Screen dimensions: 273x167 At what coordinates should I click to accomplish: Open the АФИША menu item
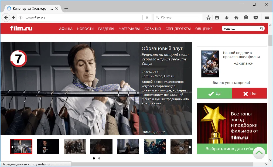(66, 29)
